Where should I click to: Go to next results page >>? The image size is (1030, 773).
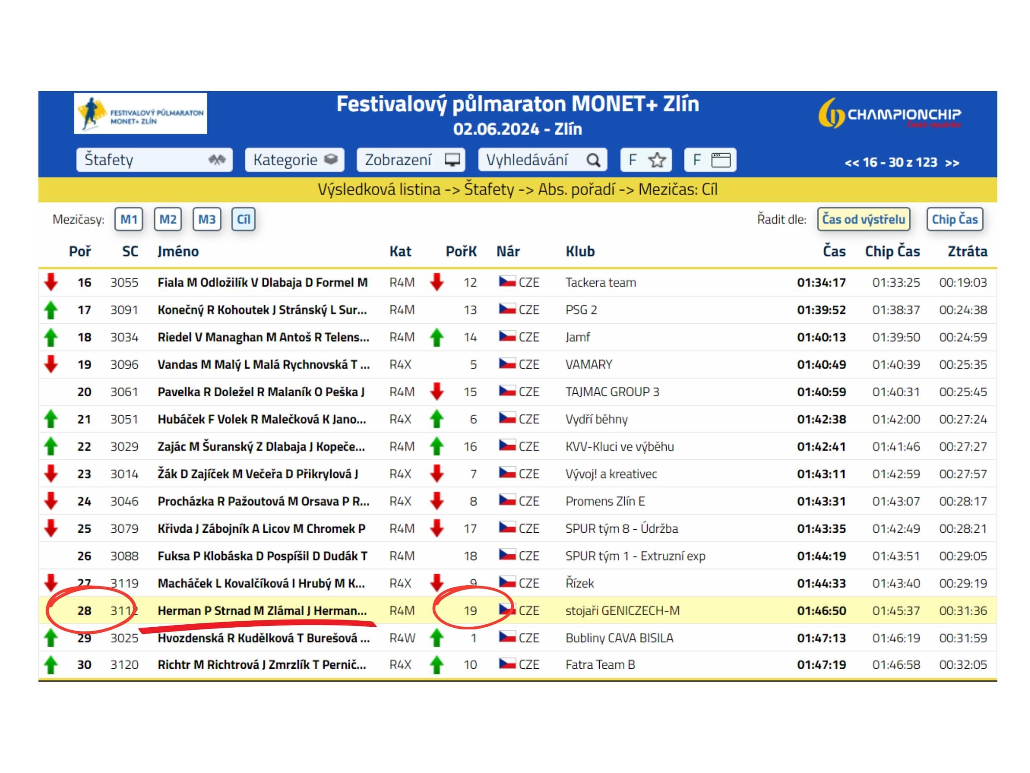tap(952, 163)
